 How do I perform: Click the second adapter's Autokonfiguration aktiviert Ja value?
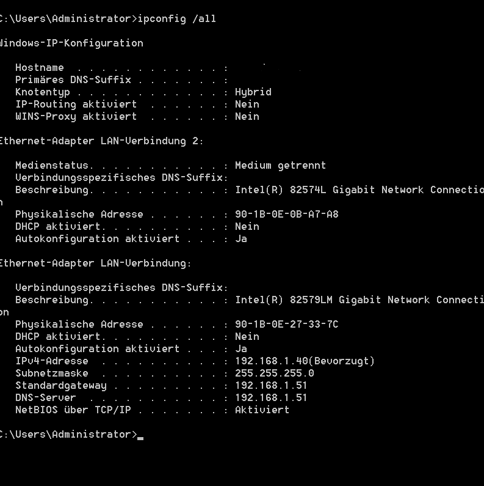click(x=241, y=349)
